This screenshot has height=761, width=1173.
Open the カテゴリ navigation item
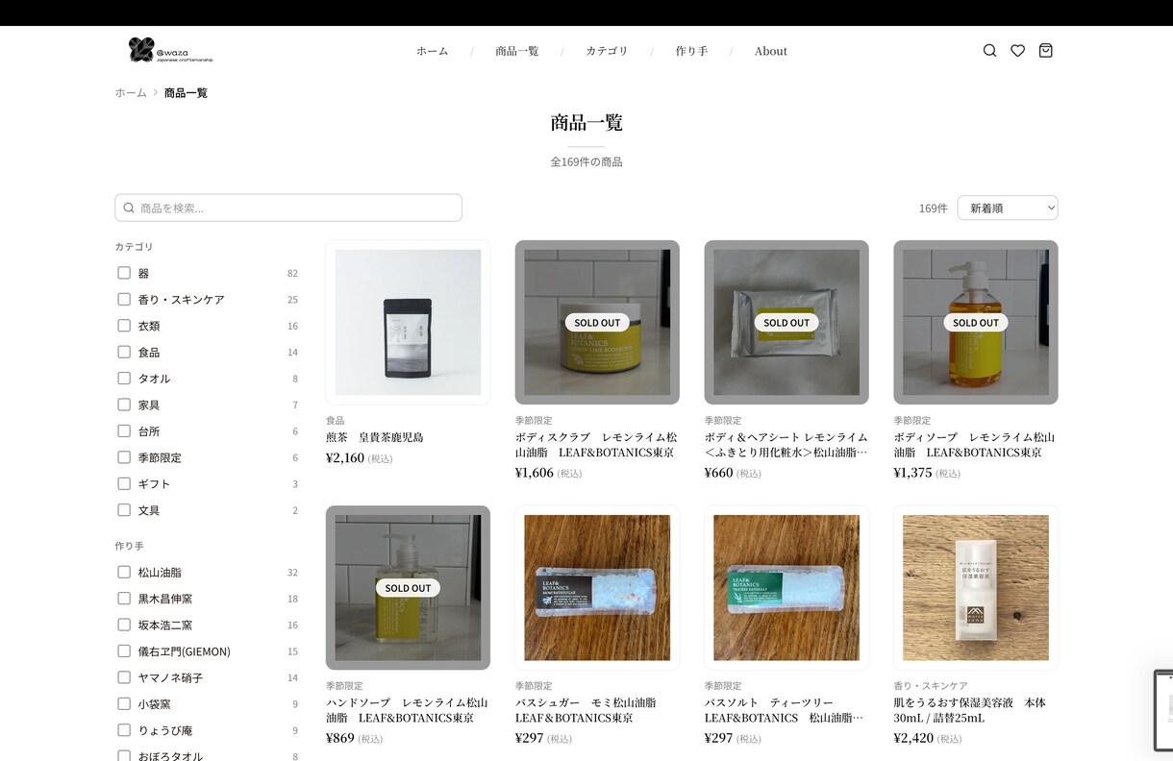click(x=607, y=51)
